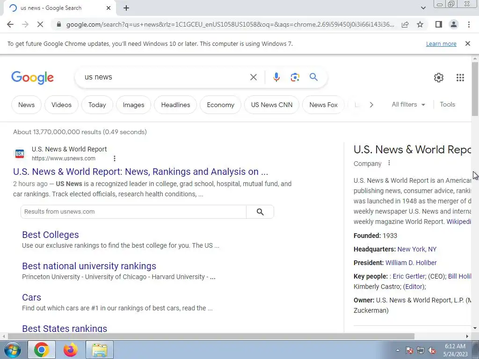479x359 pixels.
Task: Show more filter chips with right chevron
Action: point(371,105)
